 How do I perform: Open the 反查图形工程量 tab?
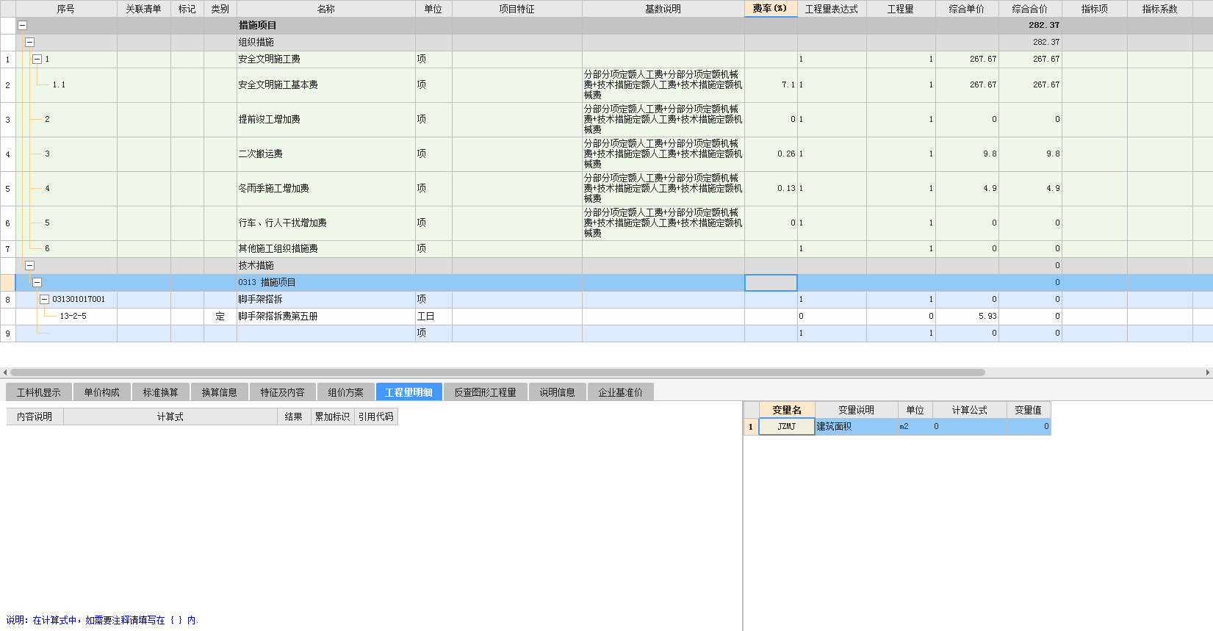(485, 392)
